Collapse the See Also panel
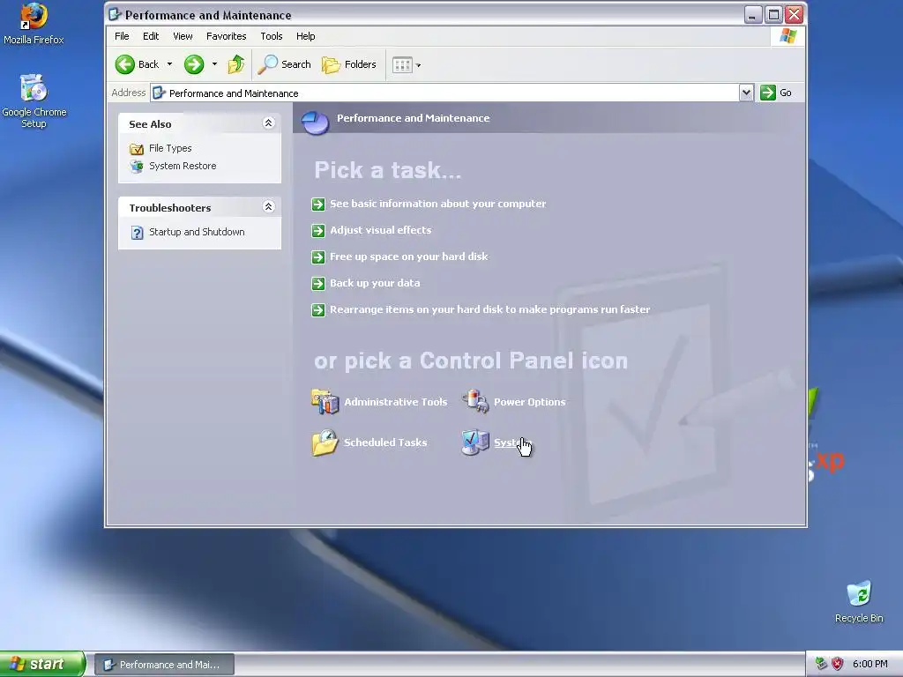Image resolution: width=903 pixels, height=677 pixels. (268, 123)
